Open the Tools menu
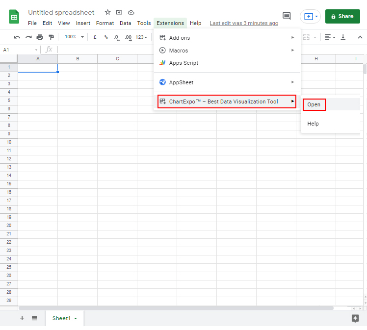367x330 pixels. (x=144, y=23)
